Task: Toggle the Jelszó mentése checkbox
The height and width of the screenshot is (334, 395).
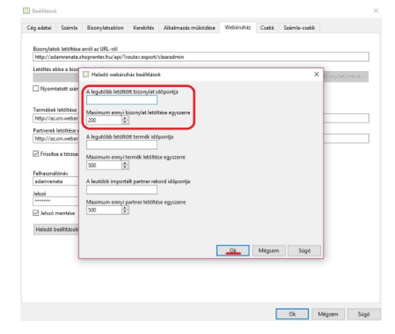Action: (x=36, y=213)
